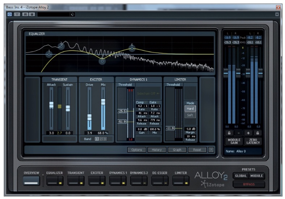Toggle the plugin power/activate button
Image resolution: width=285 pixels, height=199 pixels.
(10, 14)
